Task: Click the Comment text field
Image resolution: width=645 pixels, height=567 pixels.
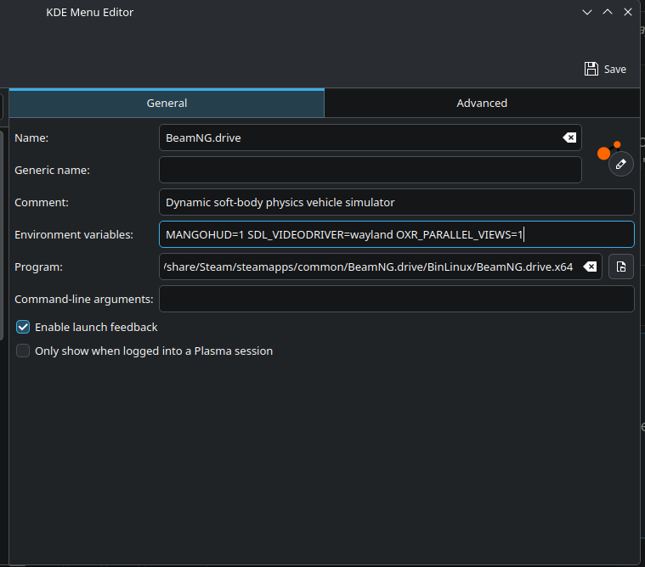Action: pyautogui.click(x=396, y=202)
